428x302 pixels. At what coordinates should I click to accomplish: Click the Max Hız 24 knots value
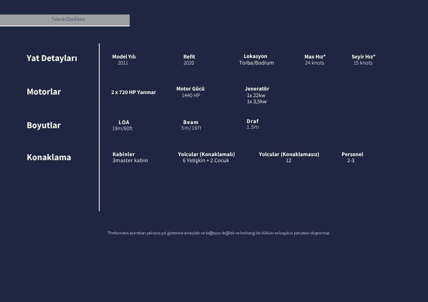(315, 63)
